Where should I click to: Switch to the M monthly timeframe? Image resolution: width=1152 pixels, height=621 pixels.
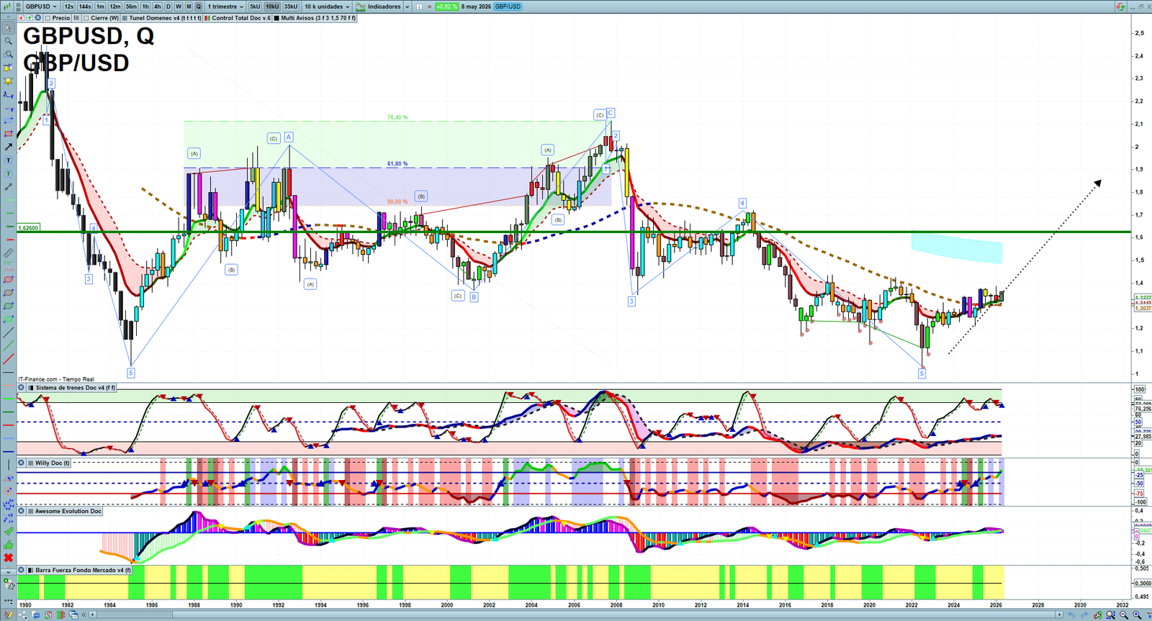tap(189, 6)
